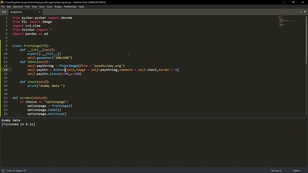Viewport: 308px width, 173px height.
Task: Open the Edit menu
Action: click(9, 7)
